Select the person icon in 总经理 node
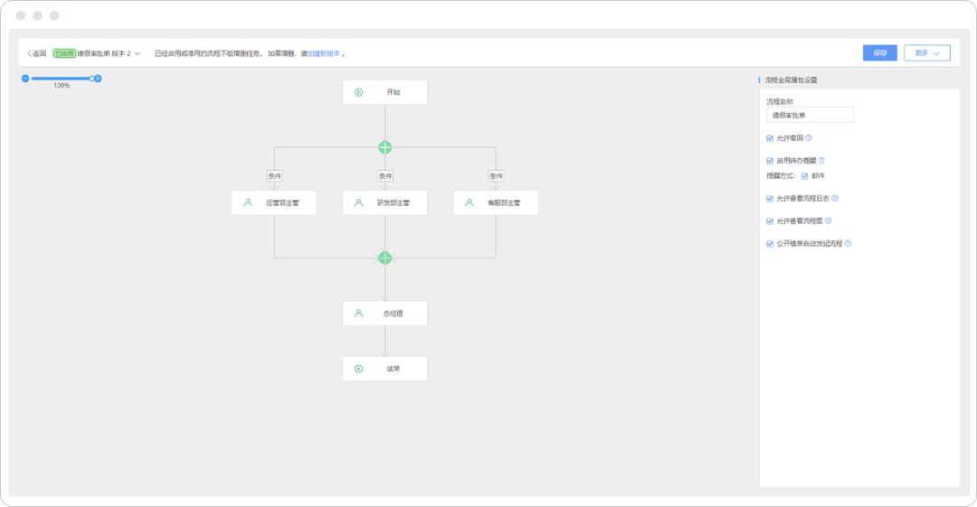The width and height of the screenshot is (977, 507). point(359,314)
